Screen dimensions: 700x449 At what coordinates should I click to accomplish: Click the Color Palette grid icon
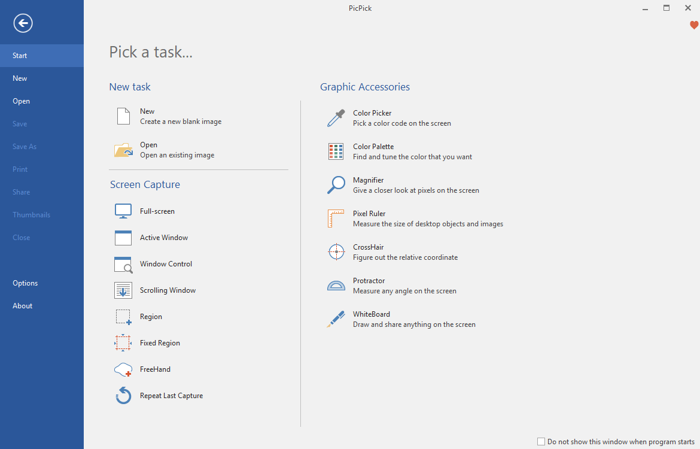(x=336, y=151)
